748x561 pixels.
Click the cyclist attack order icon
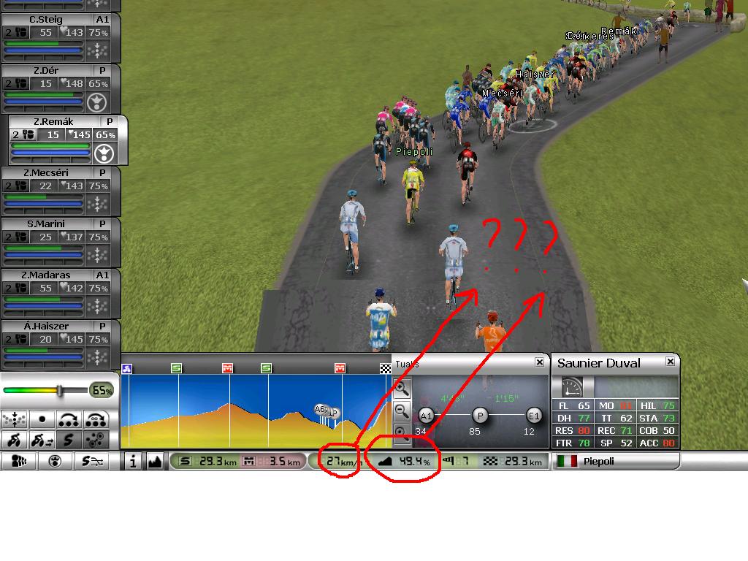click(15, 439)
